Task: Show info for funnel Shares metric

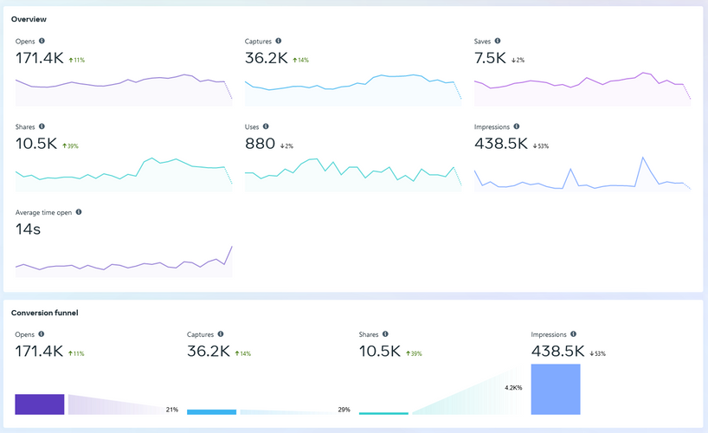Action: (x=385, y=334)
